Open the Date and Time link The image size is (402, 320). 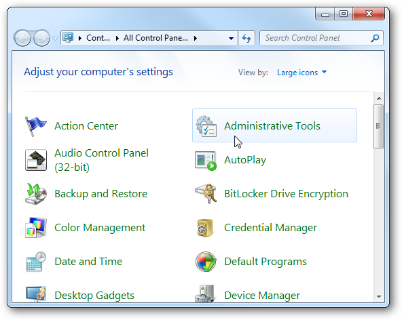(88, 262)
